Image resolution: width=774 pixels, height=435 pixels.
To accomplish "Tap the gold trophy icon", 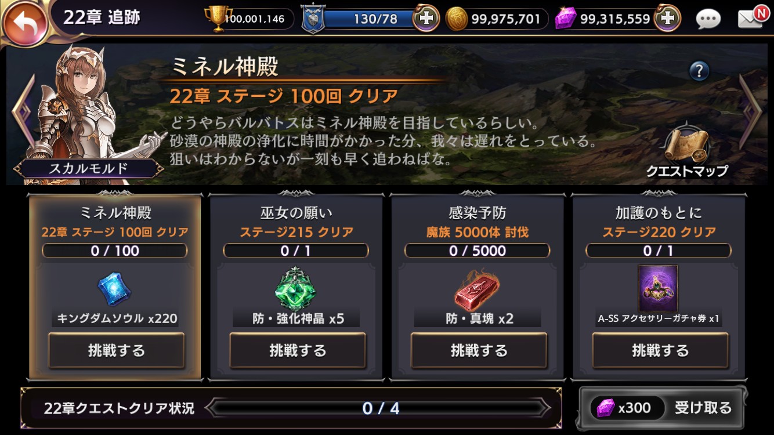I will (x=218, y=19).
